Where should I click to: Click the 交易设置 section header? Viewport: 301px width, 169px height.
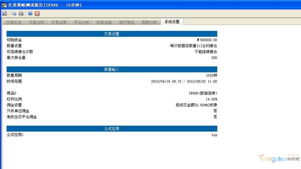[x=112, y=34]
